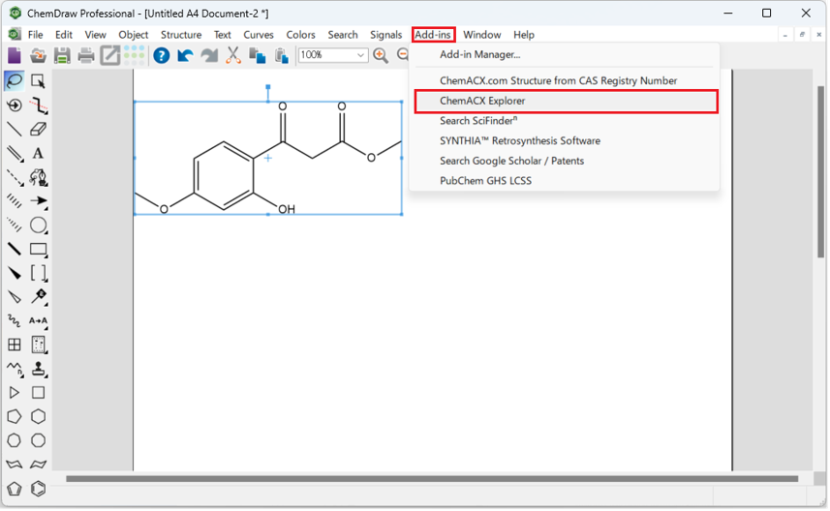Click the Undo arrow in toolbar

click(185, 55)
